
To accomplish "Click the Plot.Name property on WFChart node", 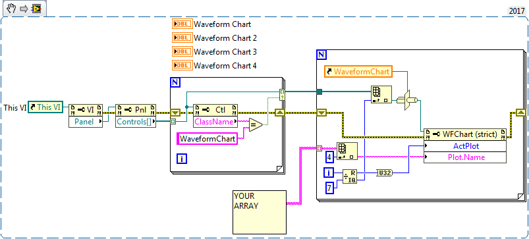I will (x=465, y=157).
